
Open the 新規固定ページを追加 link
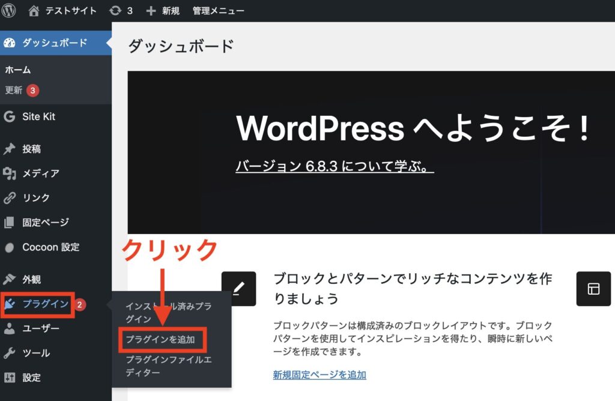[x=320, y=375]
